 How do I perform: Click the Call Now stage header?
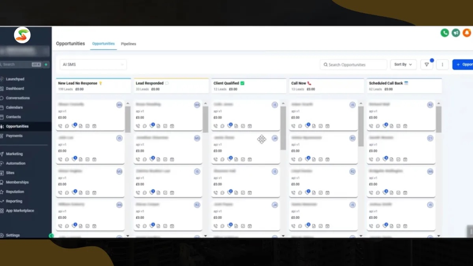tap(326, 86)
